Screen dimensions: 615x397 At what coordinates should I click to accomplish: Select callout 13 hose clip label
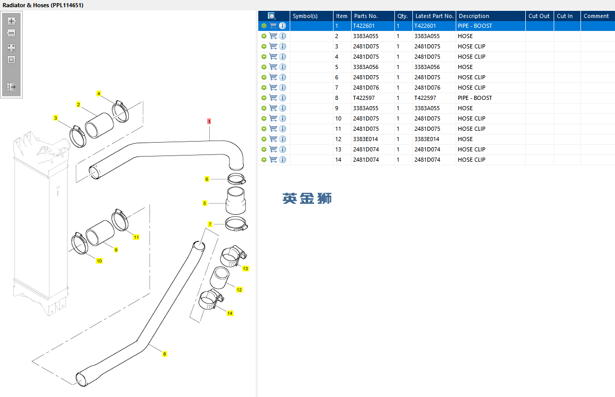pos(245,268)
